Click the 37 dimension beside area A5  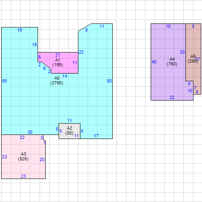point(198,59)
